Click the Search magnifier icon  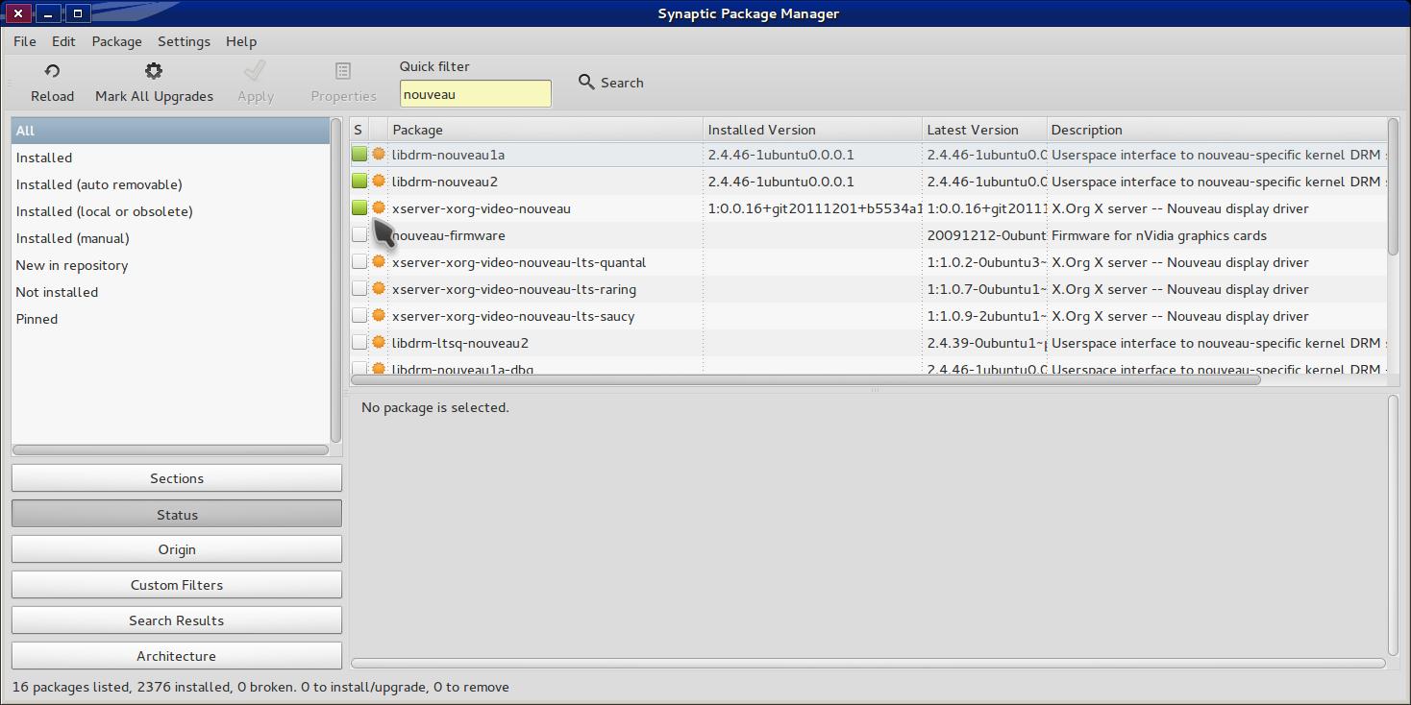coord(586,83)
